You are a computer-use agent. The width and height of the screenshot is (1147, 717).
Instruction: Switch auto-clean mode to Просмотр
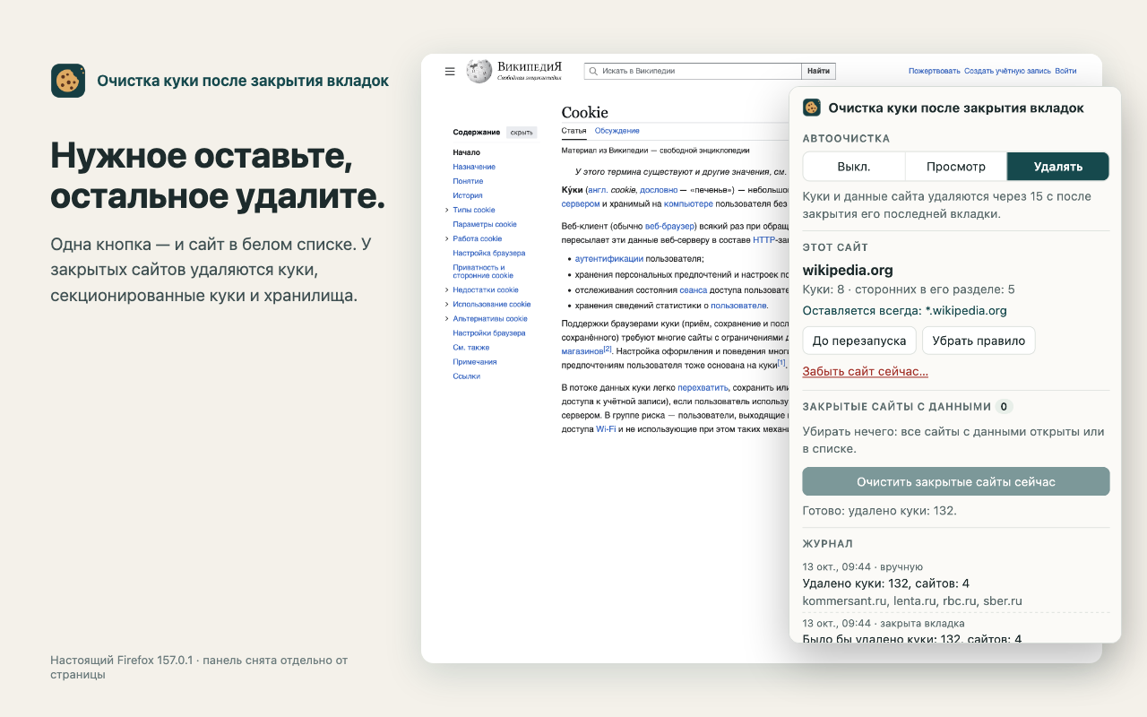pos(956,167)
